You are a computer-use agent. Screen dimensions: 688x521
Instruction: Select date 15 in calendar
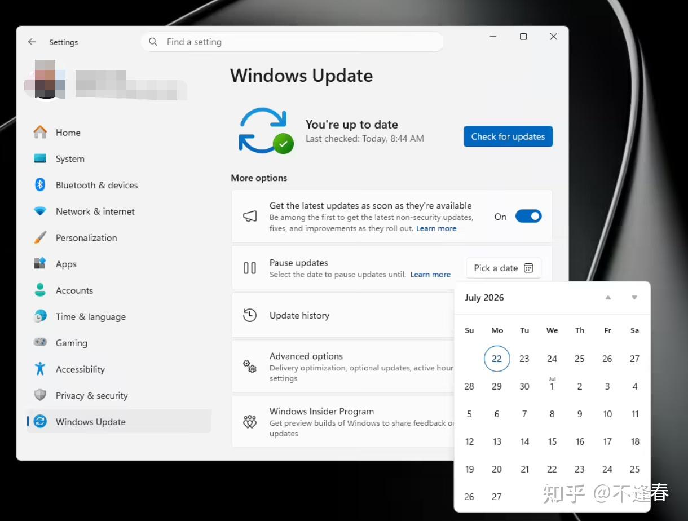[552, 441]
